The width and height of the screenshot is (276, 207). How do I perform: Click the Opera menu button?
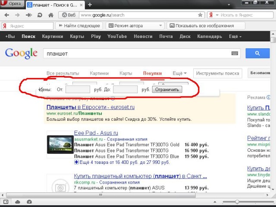point(13,4)
